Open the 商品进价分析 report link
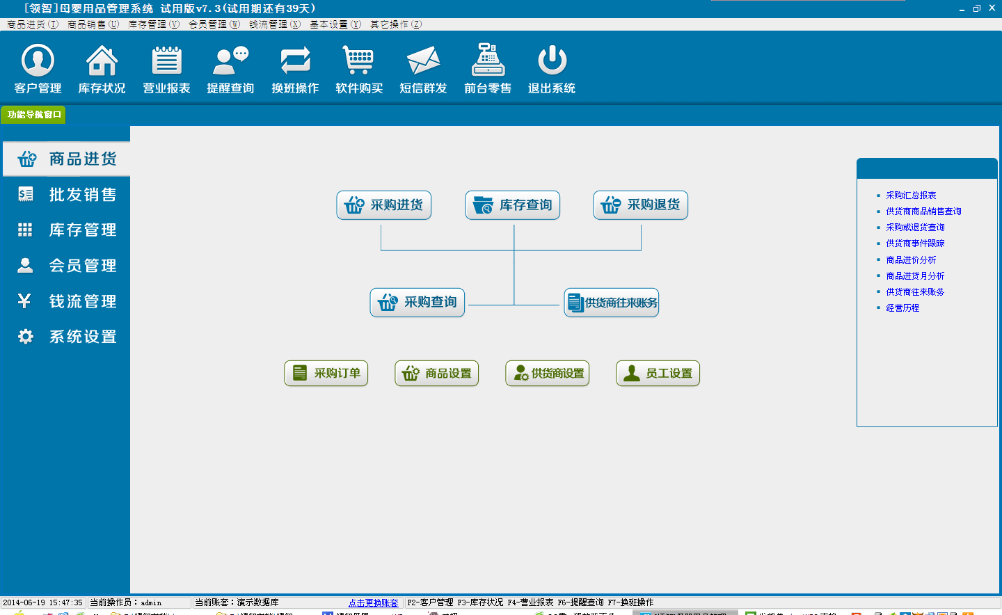Screen dimensions: 1002x615 [911, 260]
